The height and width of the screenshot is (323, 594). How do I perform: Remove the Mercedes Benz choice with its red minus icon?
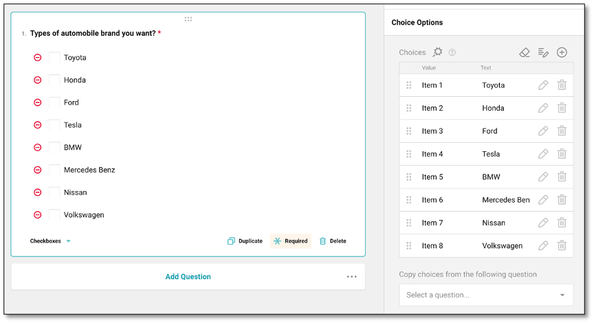coord(38,170)
